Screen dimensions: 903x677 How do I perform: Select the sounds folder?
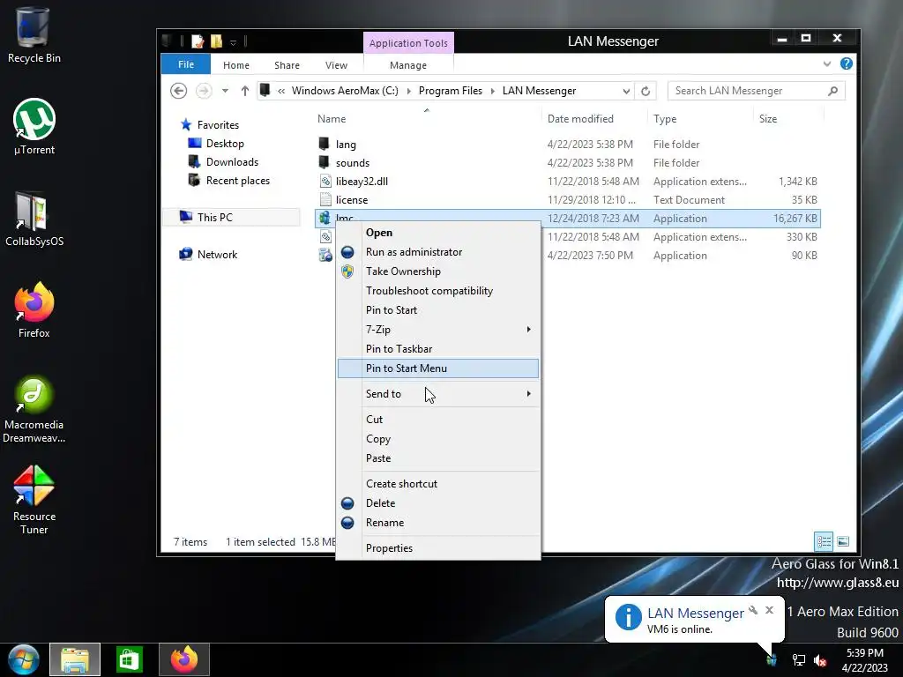click(x=567, y=163)
